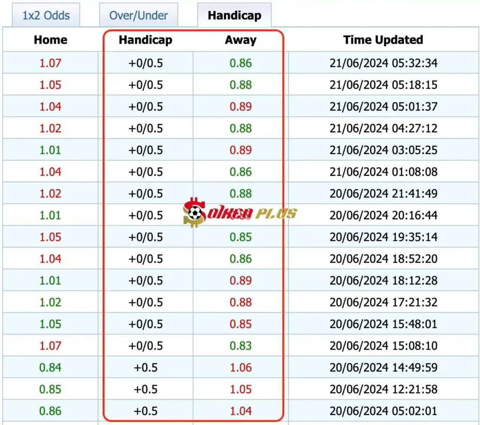Click the Soikeo Plus watermark logo
The height and width of the screenshot is (425, 480).
[x=240, y=214]
